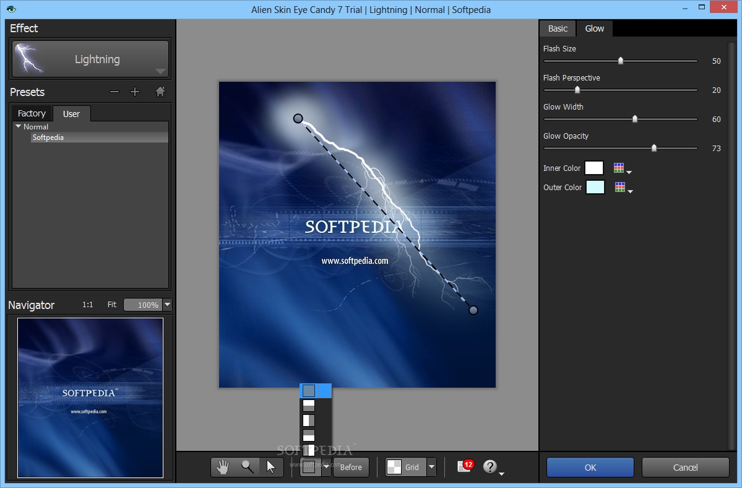Choose the single full preview layout option
Image resolution: width=742 pixels, height=488 pixels.
point(309,391)
